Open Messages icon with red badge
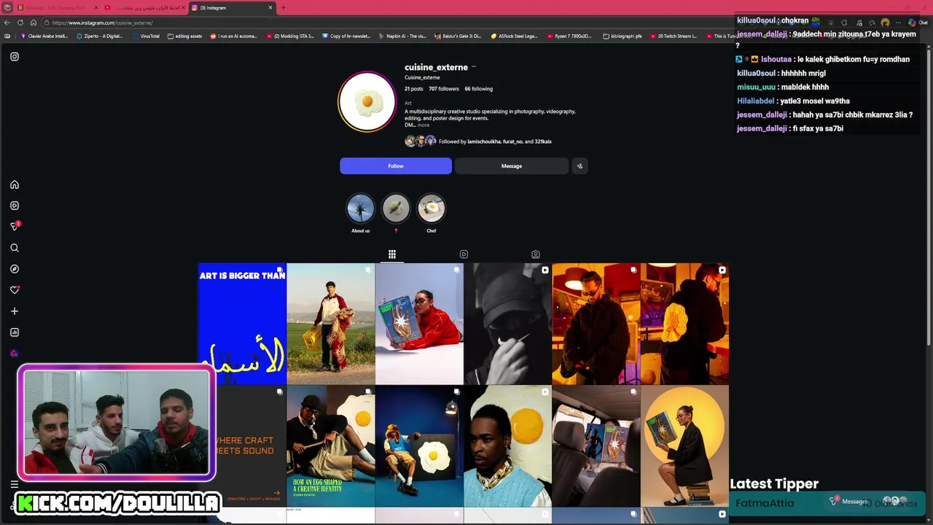This screenshot has height=525, width=933. [x=15, y=227]
